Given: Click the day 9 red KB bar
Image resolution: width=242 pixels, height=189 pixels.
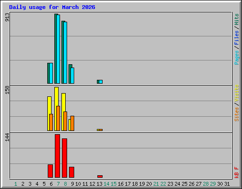Looking at the screenshot, I should pyautogui.click(x=72, y=172).
